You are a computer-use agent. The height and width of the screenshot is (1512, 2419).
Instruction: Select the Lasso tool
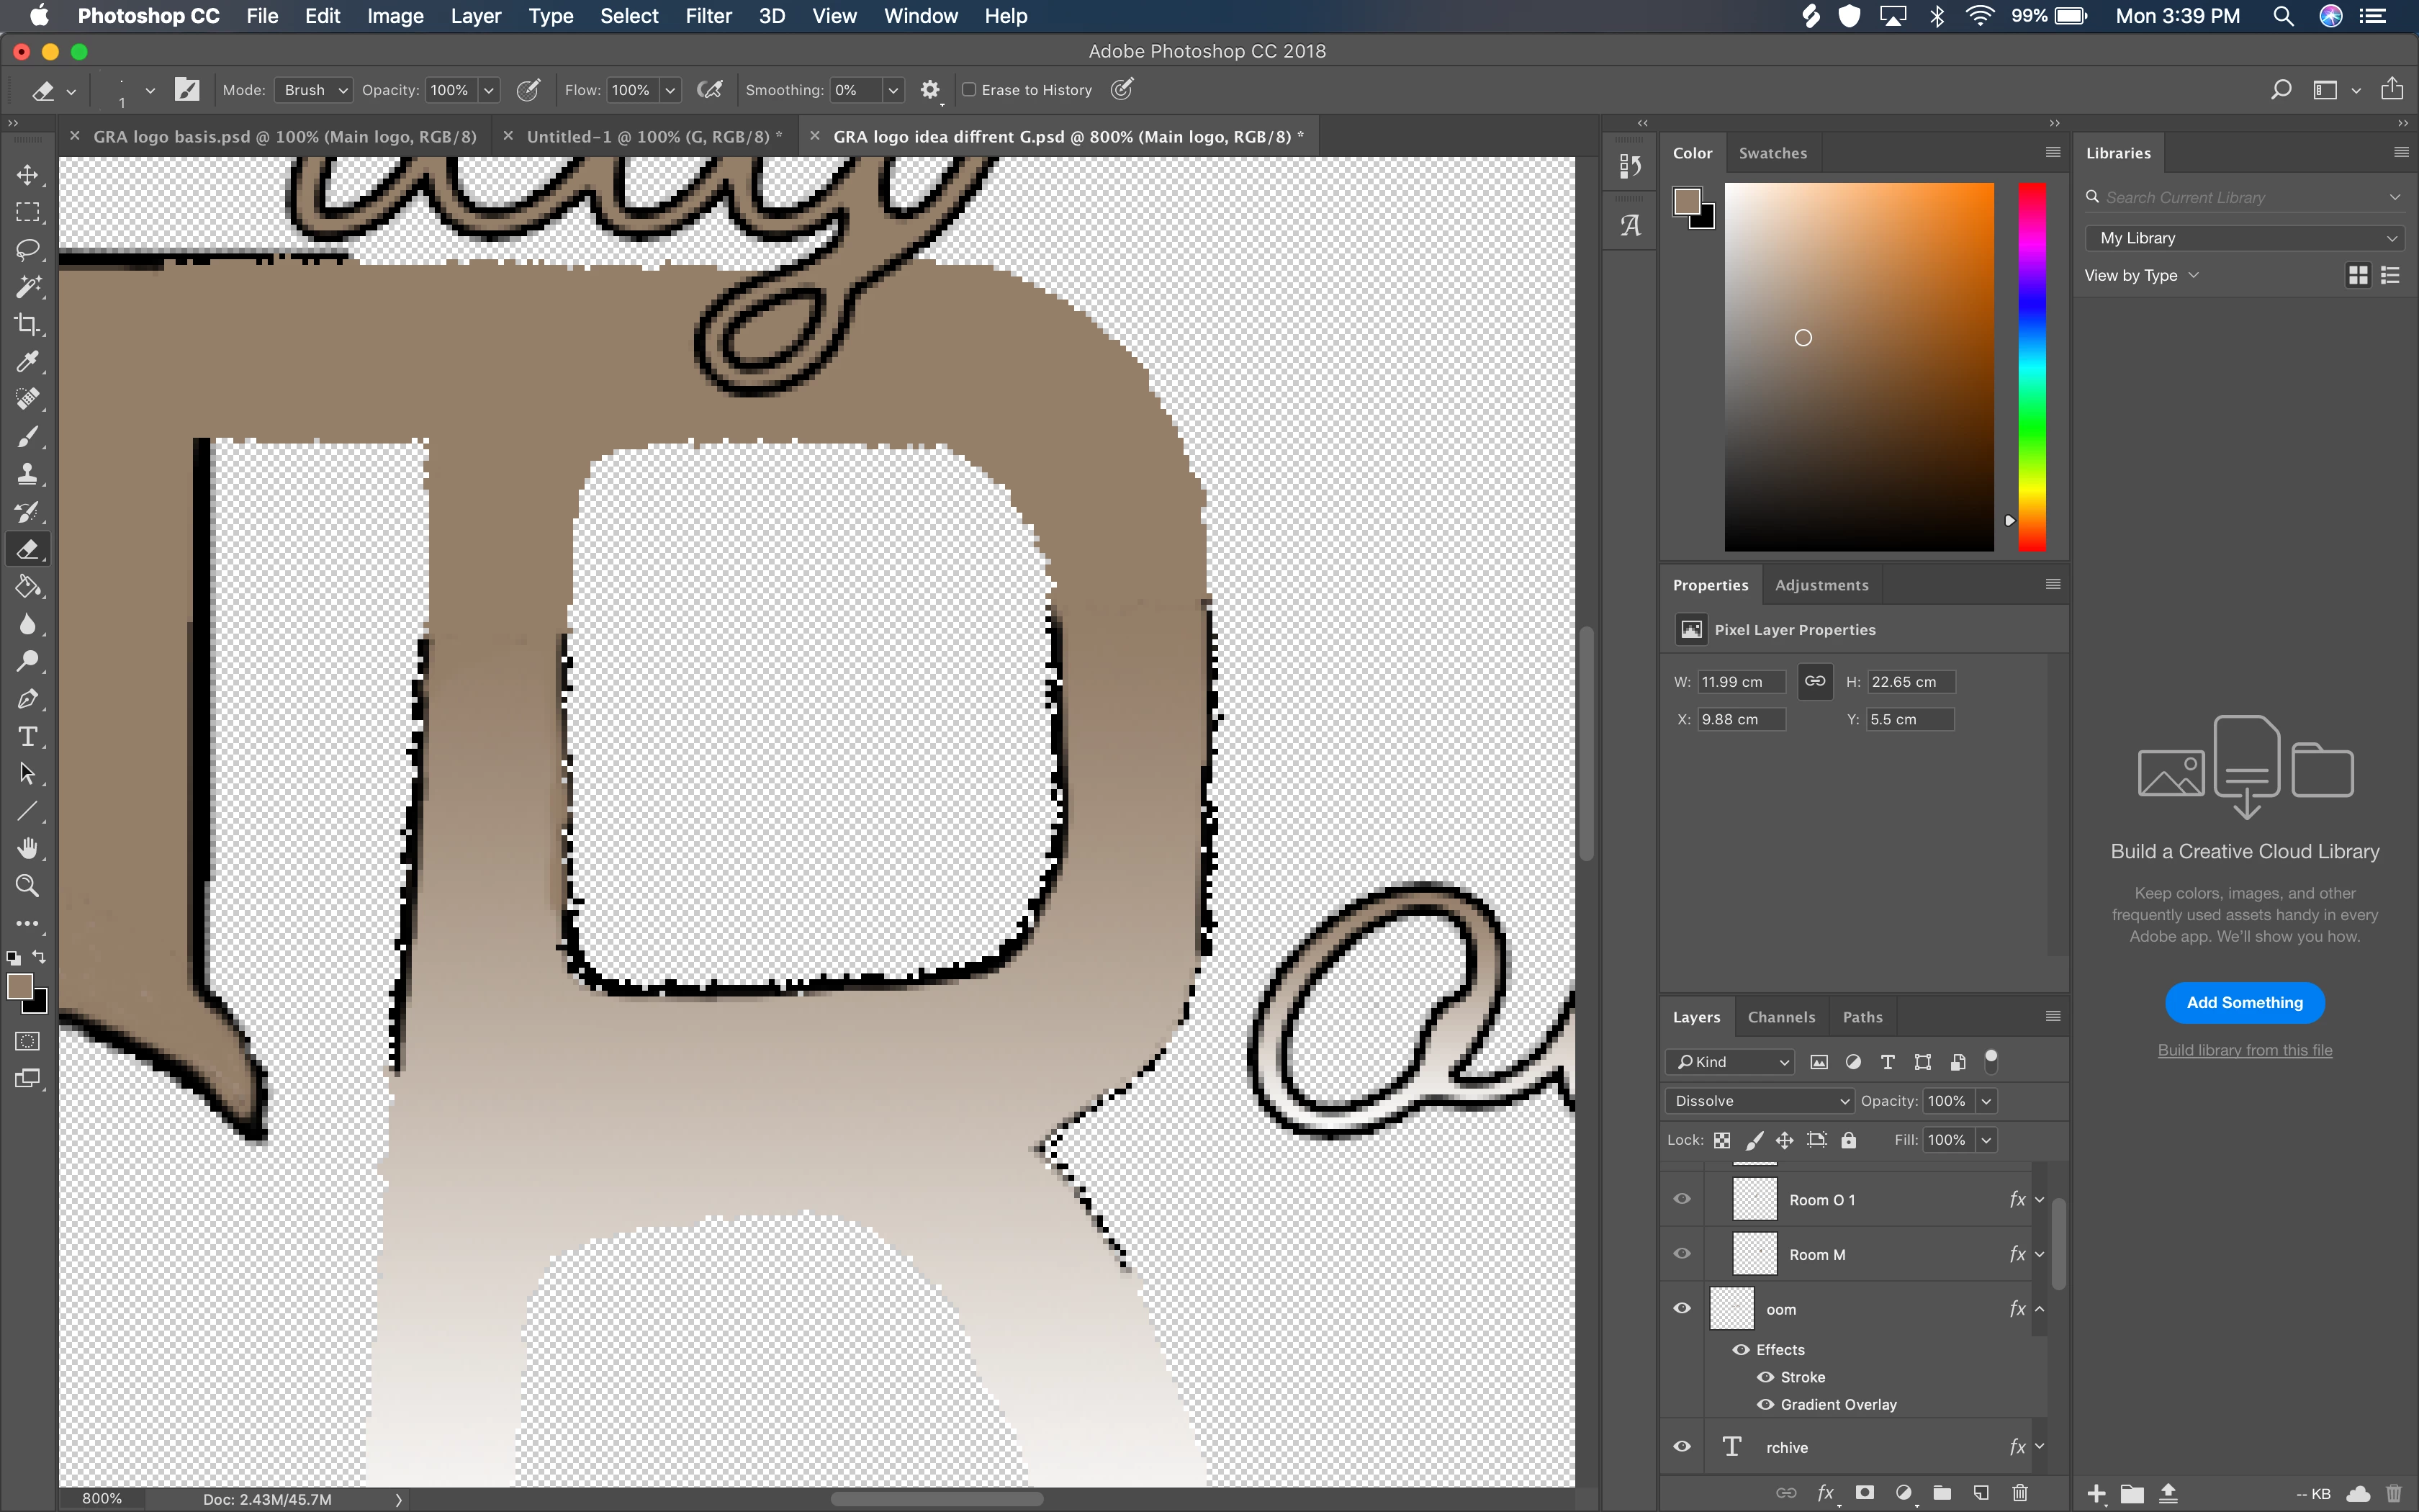[x=27, y=249]
